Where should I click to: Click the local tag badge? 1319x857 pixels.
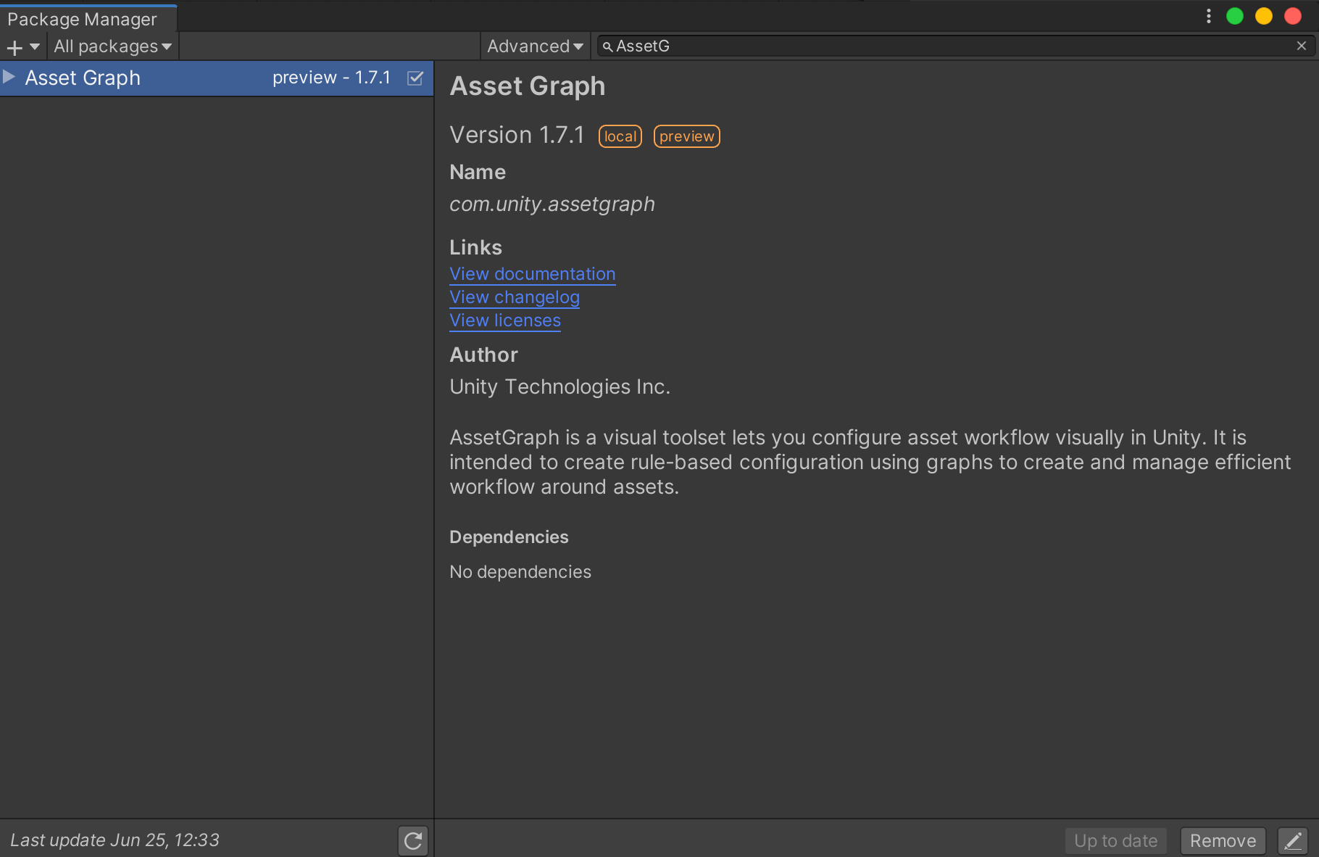pos(620,136)
